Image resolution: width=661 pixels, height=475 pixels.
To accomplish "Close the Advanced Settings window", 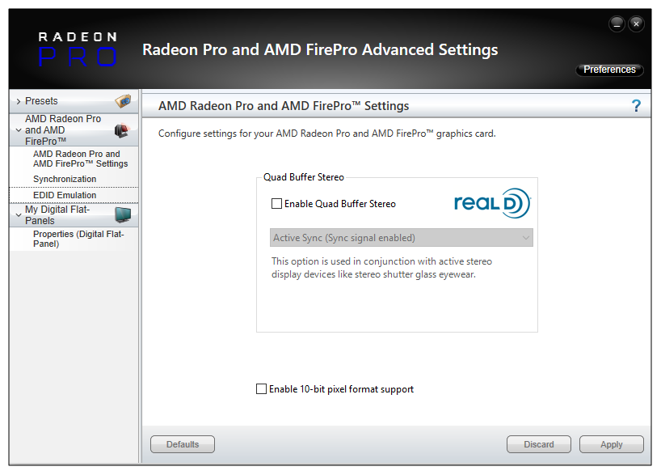I will (x=637, y=23).
